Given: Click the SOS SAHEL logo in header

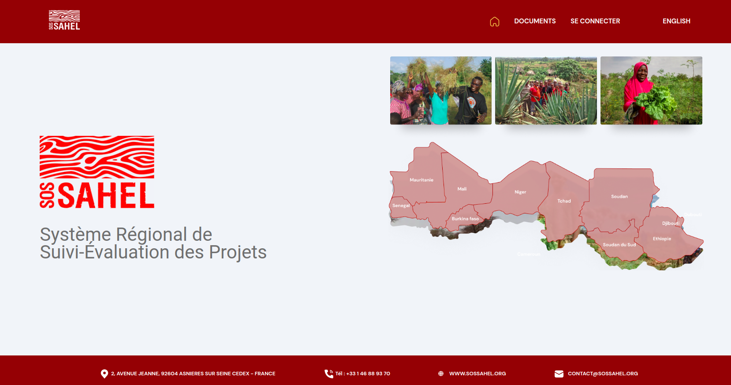Looking at the screenshot, I should coord(64,20).
